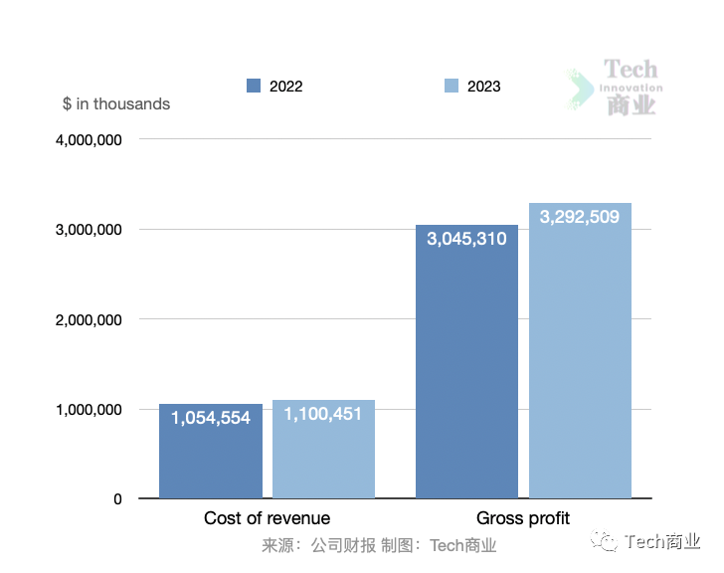
Task: Click the 2023 legend color swatch
Action: point(451,87)
